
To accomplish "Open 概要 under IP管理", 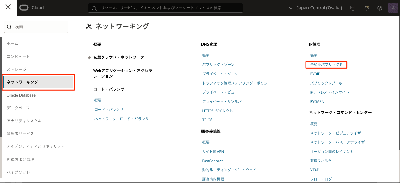I will click(314, 56).
